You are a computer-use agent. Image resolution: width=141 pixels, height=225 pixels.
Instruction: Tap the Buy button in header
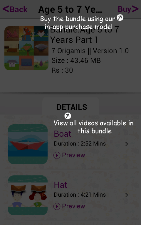pyautogui.click(x=128, y=9)
